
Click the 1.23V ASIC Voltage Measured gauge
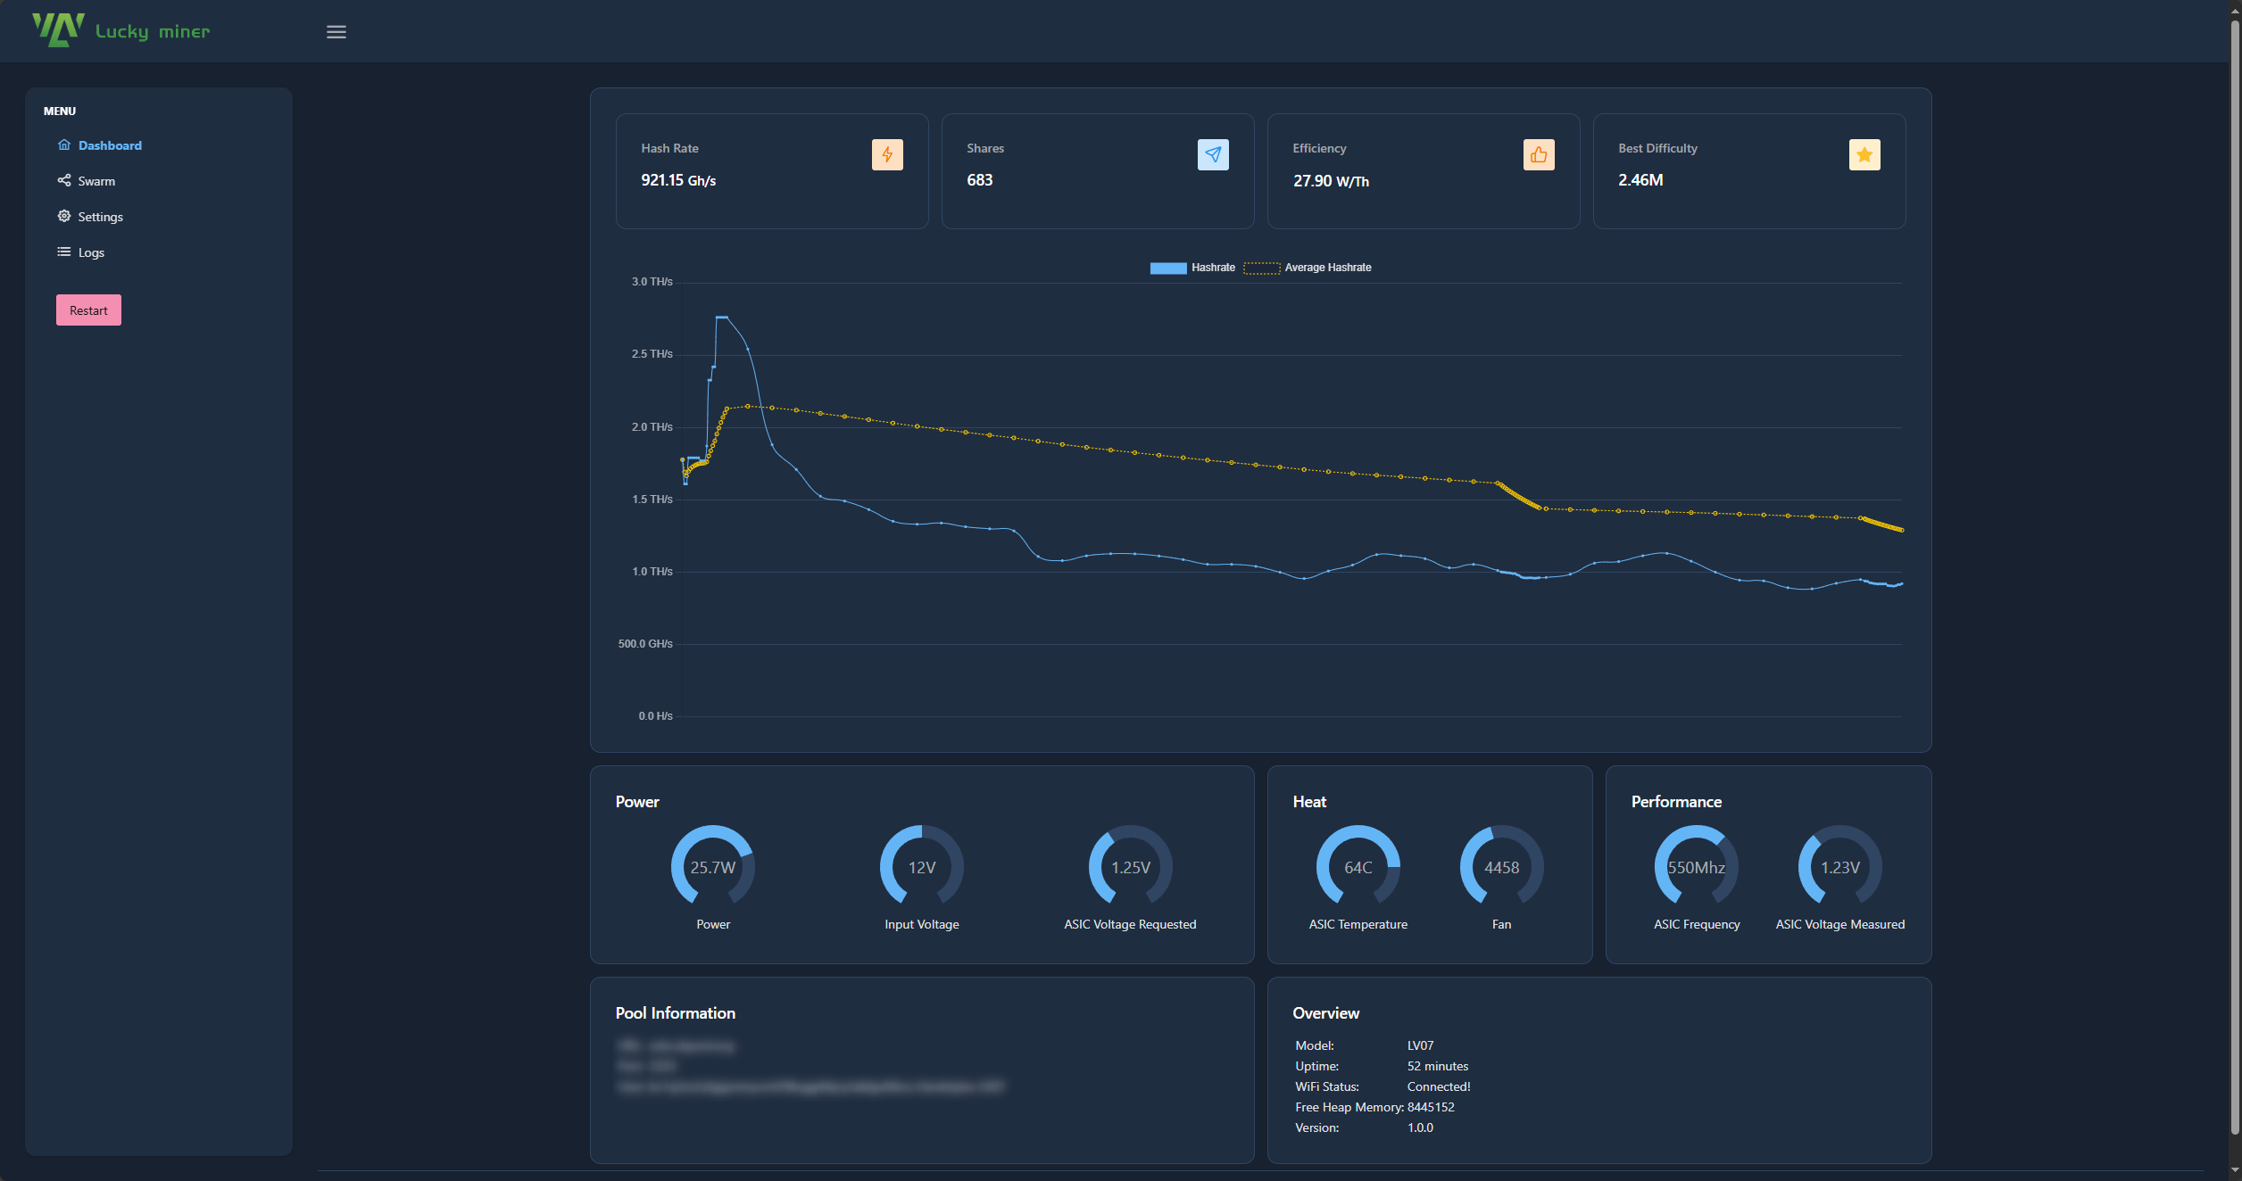1840,866
